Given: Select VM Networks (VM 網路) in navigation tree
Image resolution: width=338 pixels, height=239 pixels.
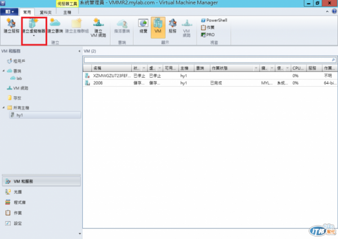Looking at the screenshot, I should point(17,88).
